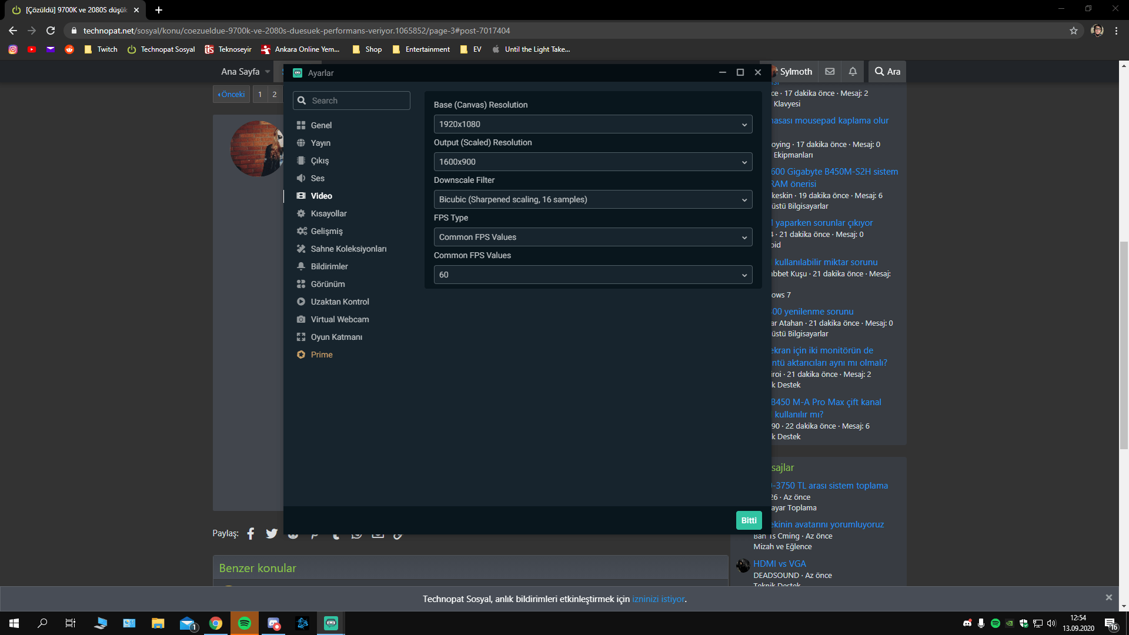Open the Downscale Filter dropdown

pyautogui.click(x=593, y=199)
